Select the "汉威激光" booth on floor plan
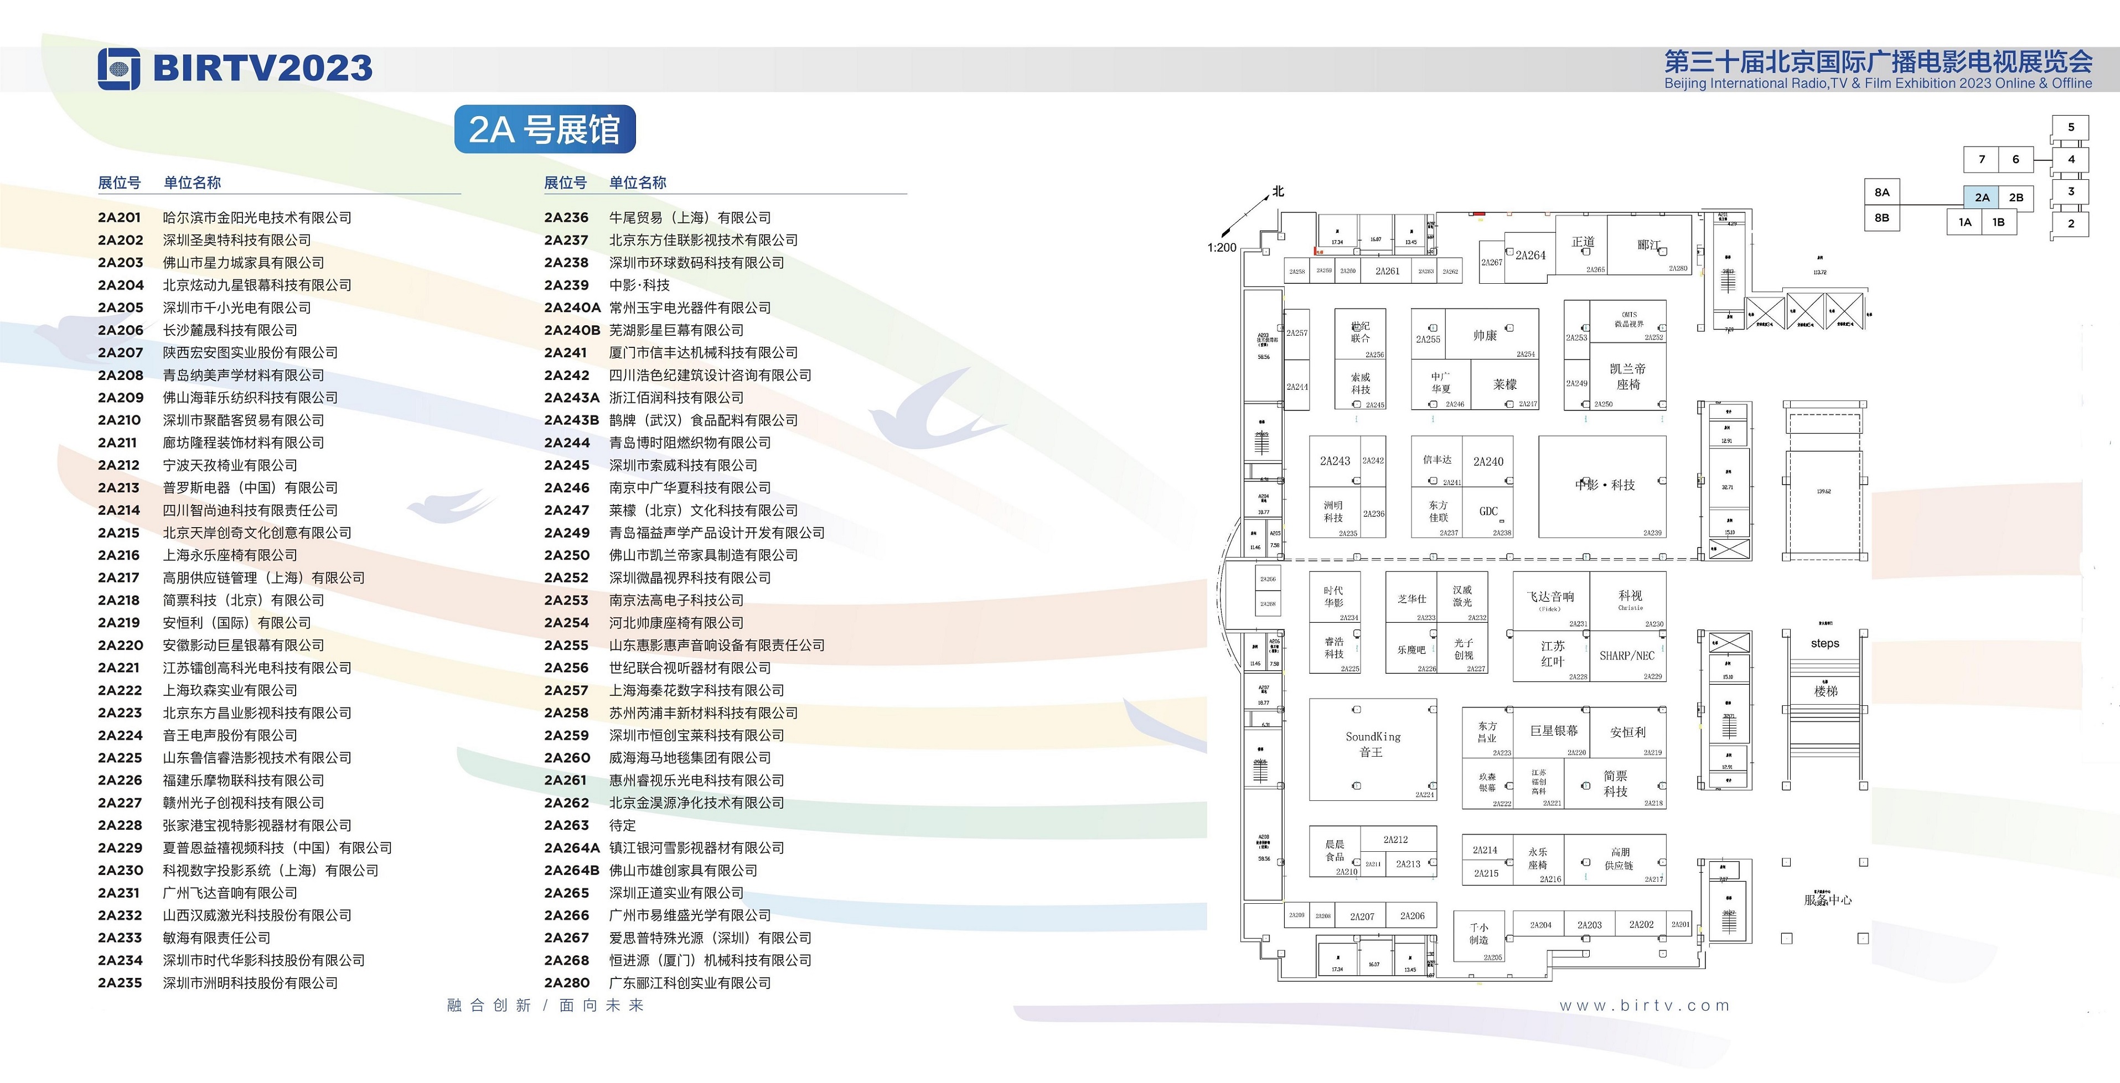The image size is (2120, 1083). [x=1462, y=597]
